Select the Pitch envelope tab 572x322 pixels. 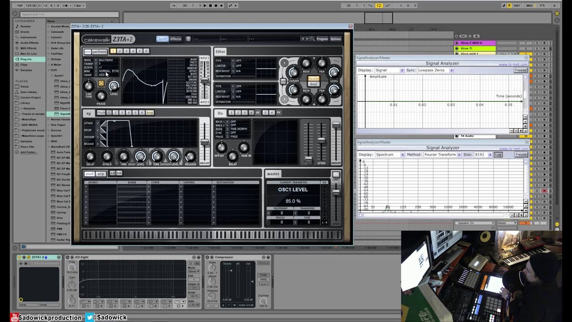point(101,113)
